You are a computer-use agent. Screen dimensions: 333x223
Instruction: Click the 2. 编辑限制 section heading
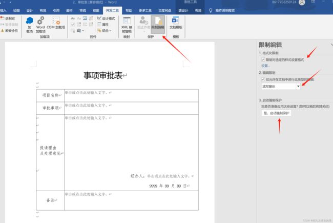coord(267,73)
